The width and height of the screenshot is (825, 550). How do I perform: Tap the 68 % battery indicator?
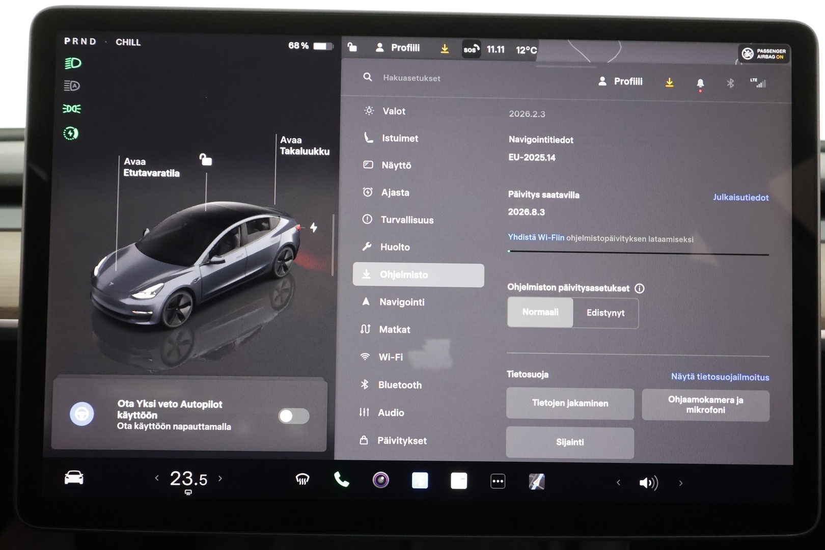(x=310, y=46)
